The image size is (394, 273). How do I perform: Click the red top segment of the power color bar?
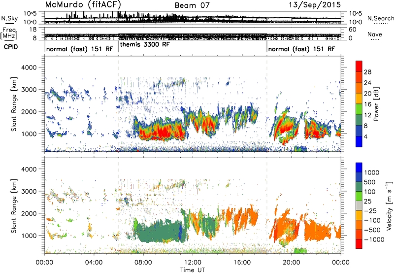(359, 66)
